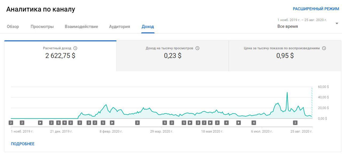Click the 0,00 $ axis label

pos(322,118)
